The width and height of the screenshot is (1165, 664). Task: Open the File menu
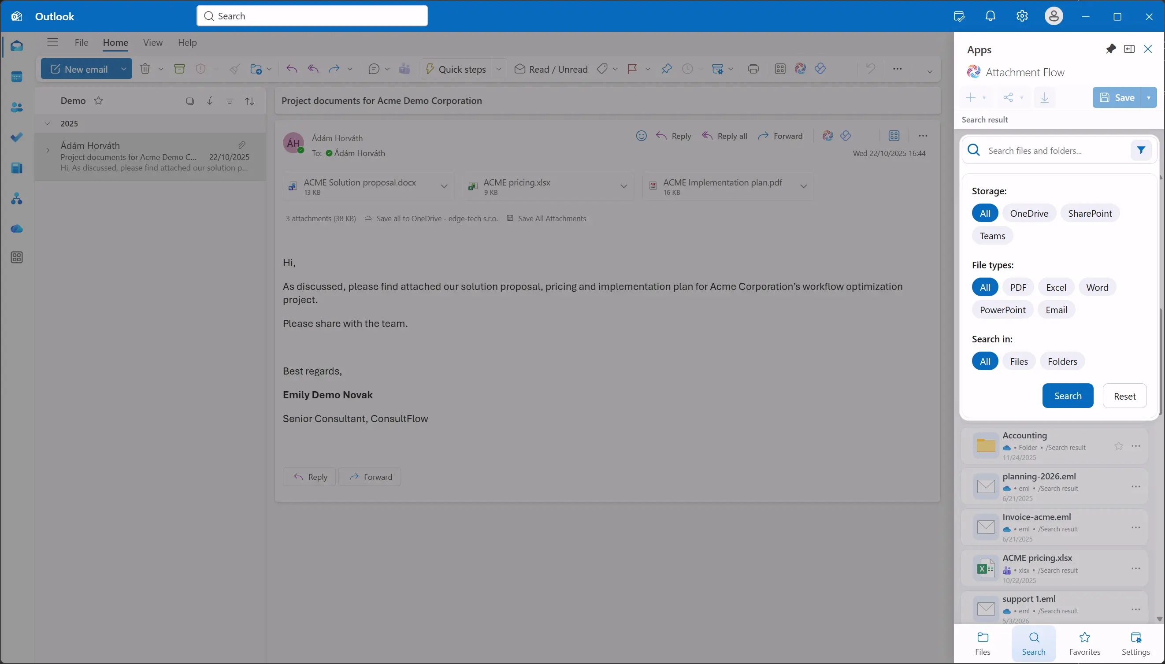point(81,42)
